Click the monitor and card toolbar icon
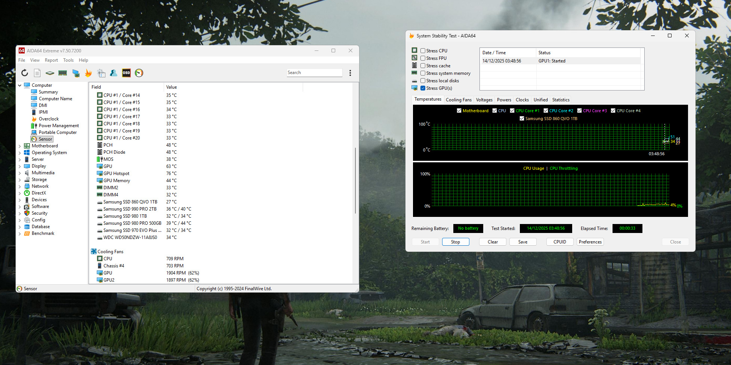 (76, 73)
